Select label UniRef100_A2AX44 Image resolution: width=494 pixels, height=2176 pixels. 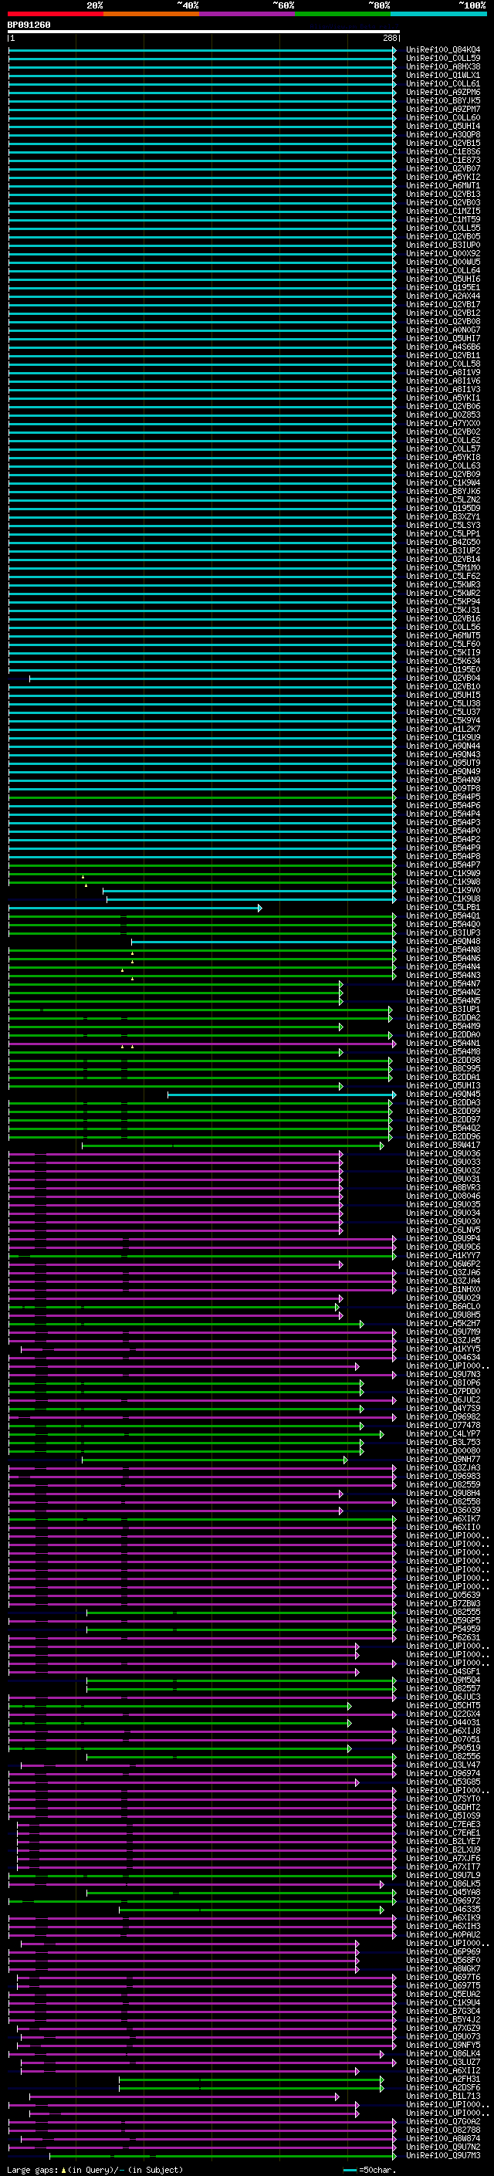(x=443, y=296)
